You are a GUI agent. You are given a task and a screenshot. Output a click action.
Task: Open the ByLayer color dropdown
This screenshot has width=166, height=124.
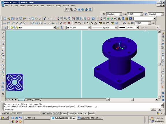[x=89, y=28]
